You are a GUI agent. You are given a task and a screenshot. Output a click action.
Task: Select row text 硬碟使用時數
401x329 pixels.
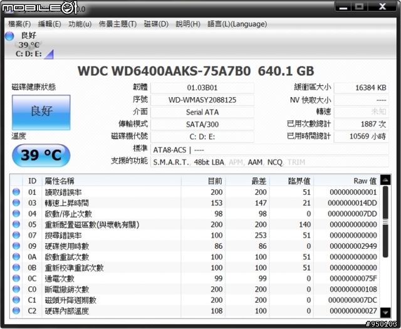point(67,246)
